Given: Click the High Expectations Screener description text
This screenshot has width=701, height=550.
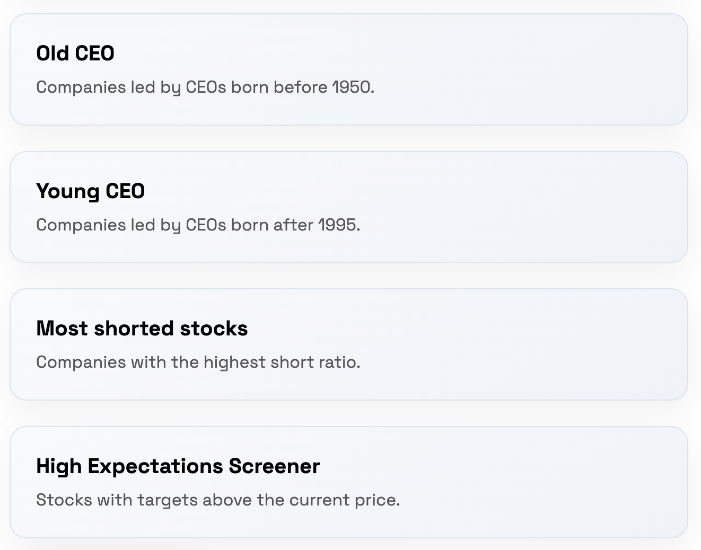Looking at the screenshot, I should (x=218, y=500).
